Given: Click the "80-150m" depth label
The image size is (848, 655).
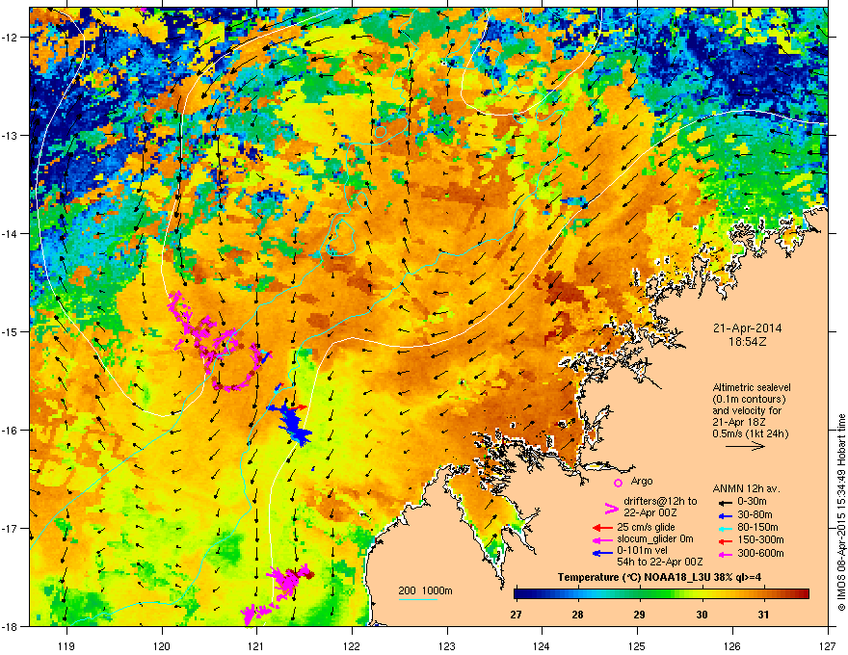Looking at the screenshot, I should 757,527.
